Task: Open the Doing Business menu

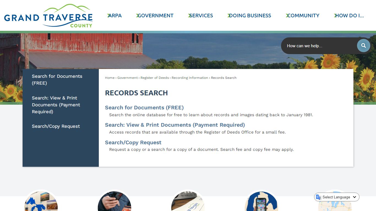Action: tap(249, 16)
